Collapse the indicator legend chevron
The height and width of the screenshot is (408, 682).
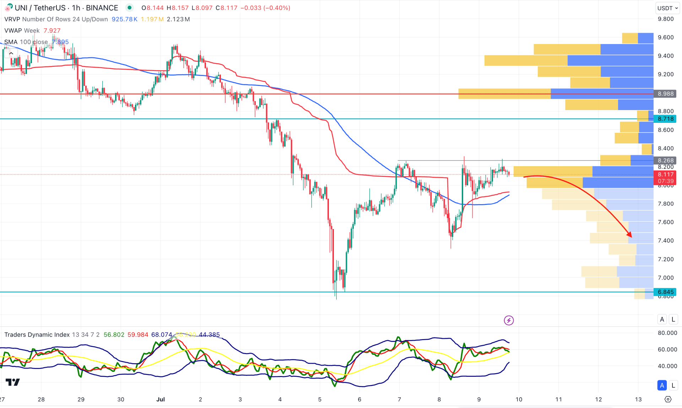(11, 53)
